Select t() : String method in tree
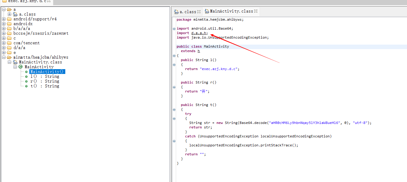 point(45,86)
